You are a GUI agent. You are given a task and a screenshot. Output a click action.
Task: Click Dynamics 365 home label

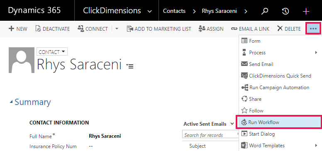point(34,10)
